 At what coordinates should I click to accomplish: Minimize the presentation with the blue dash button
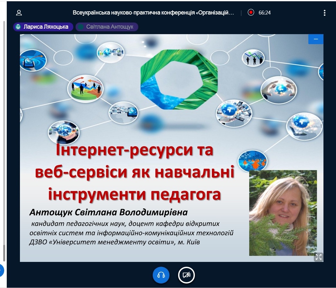pyautogui.click(x=315, y=39)
